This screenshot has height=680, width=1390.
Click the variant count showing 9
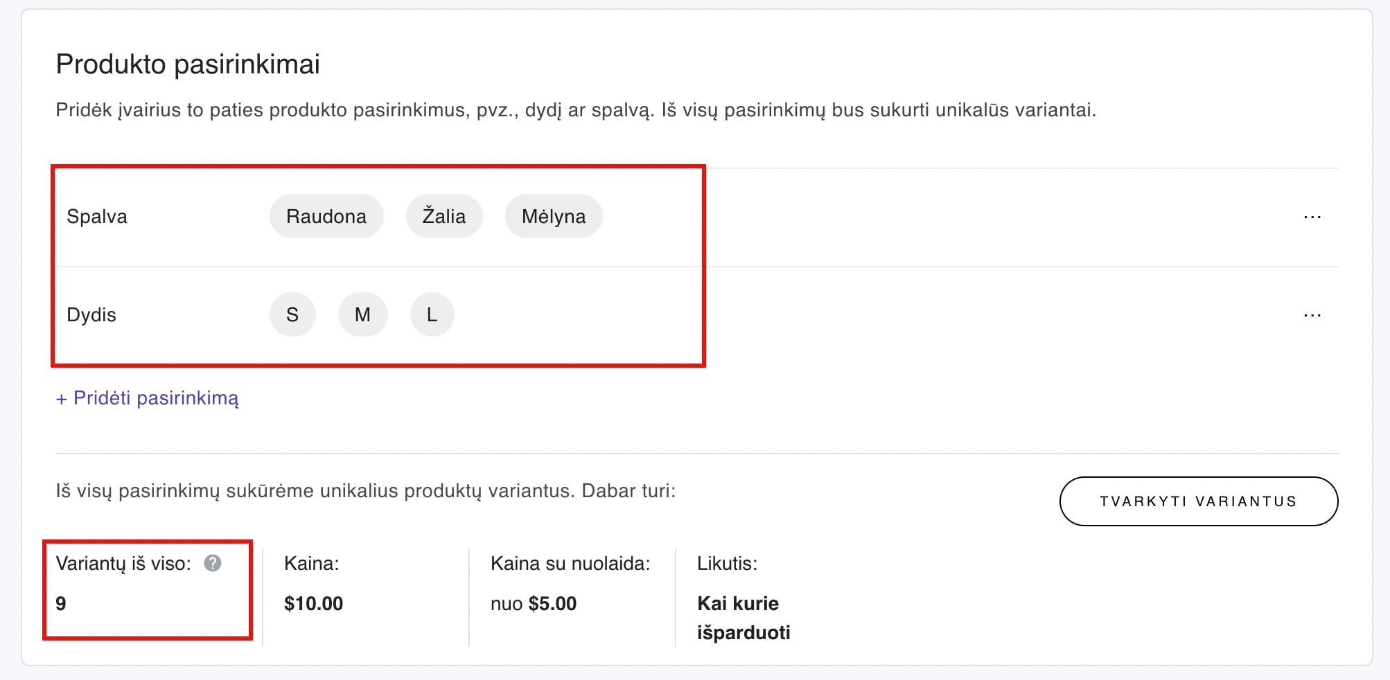pos(62,603)
